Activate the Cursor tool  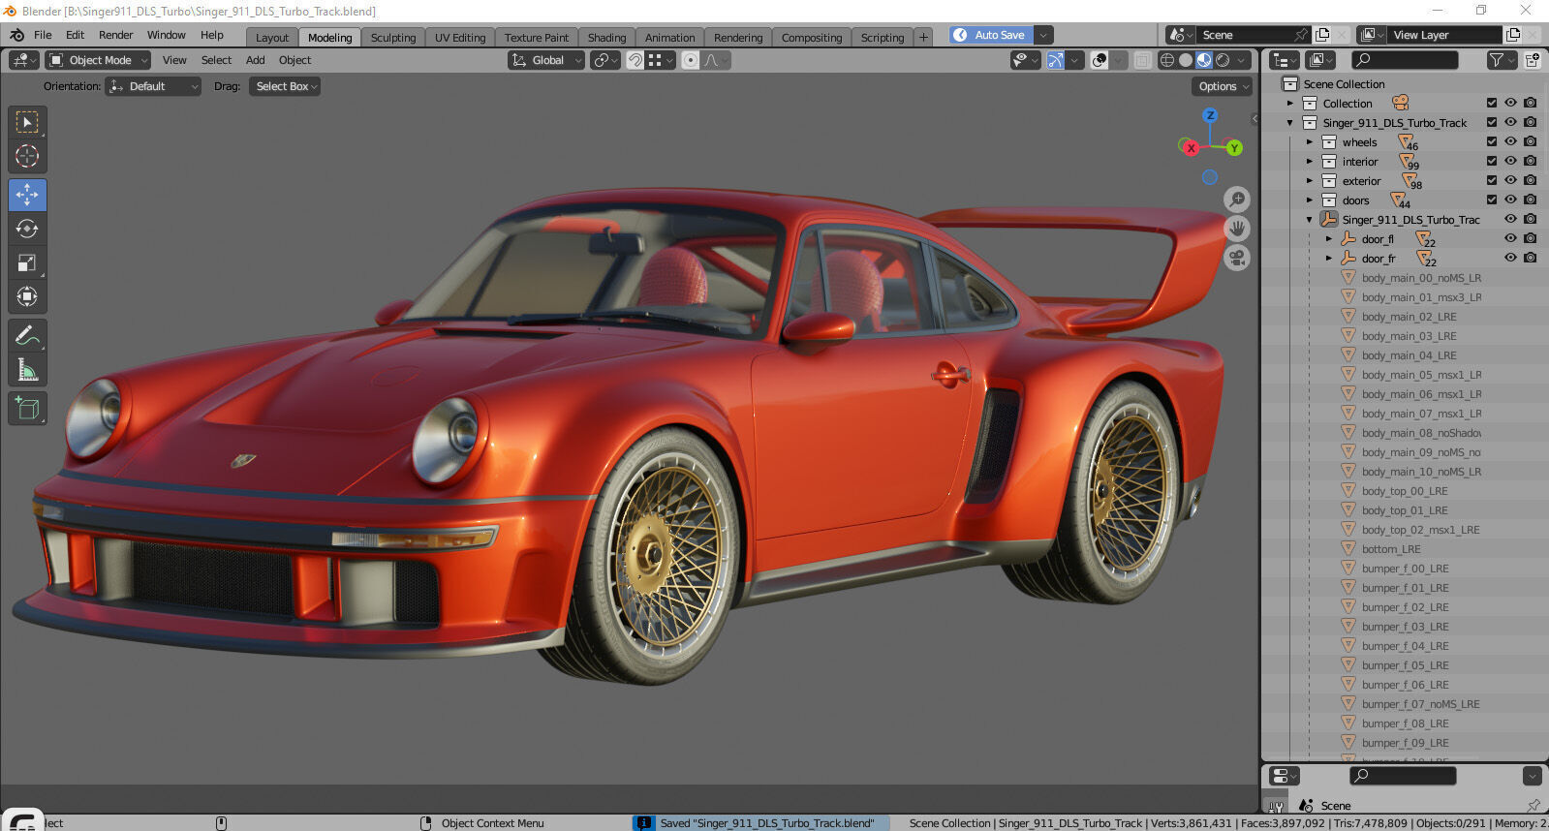27,156
